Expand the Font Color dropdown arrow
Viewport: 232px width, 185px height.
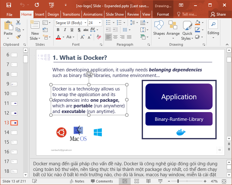pos(63,37)
